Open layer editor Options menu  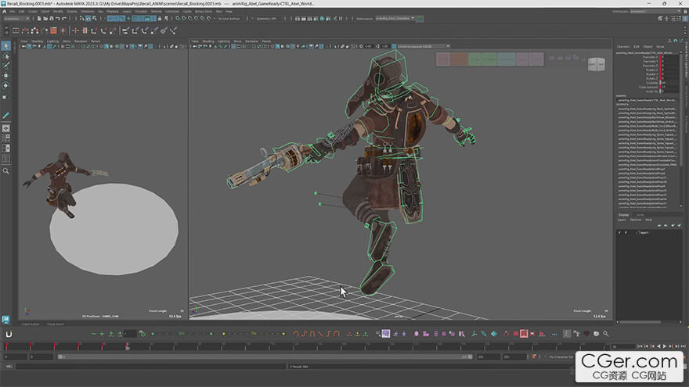pyautogui.click(x=636, y=220)
